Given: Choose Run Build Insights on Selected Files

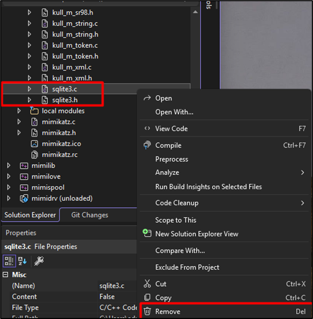Looking at the screenshot, I should [208, 187].
